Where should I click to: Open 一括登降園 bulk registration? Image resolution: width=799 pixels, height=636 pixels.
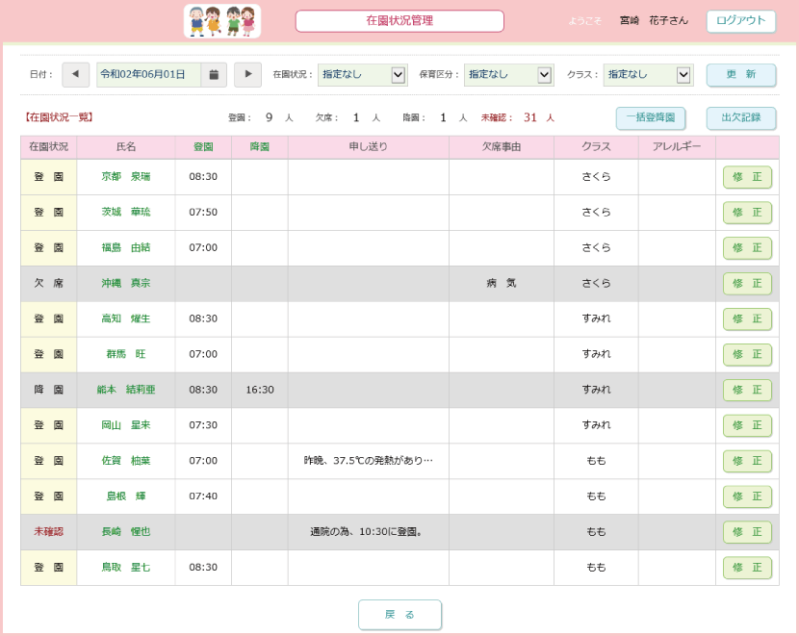pos(651,117)
